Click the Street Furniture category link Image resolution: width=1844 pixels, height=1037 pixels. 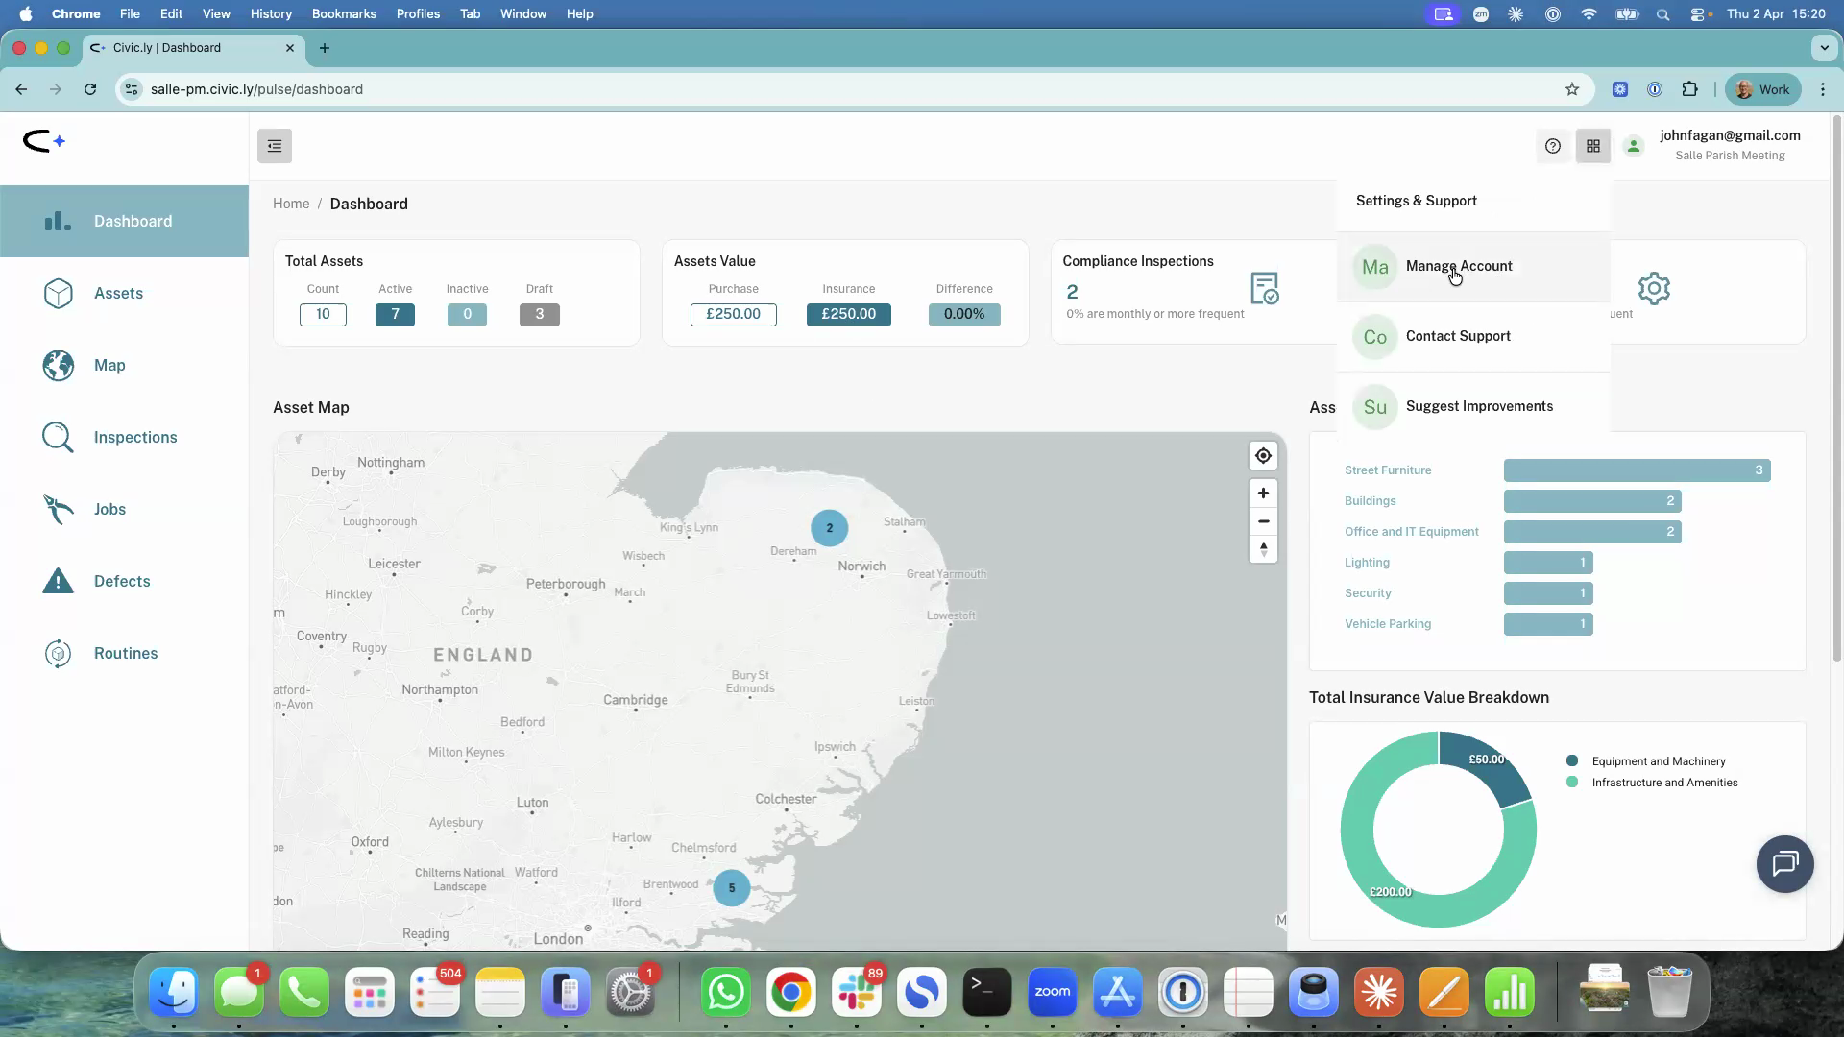click(x=1387, y=470)
